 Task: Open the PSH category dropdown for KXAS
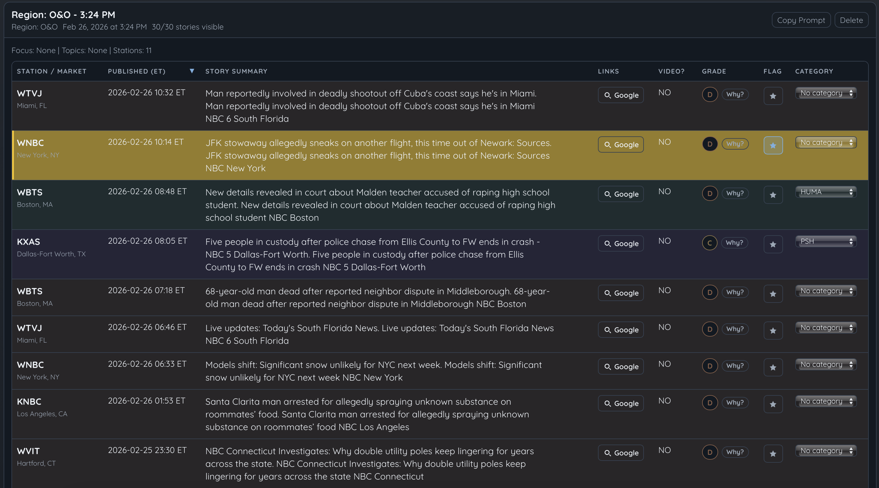click(x=826, y=242)
